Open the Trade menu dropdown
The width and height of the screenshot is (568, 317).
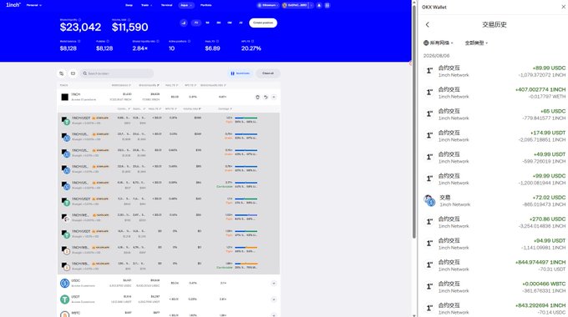coord(146,6)
